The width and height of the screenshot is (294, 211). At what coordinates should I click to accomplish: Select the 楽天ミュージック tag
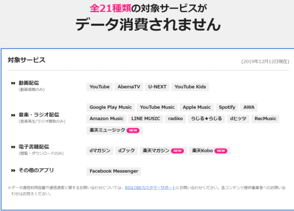[114, 130]
